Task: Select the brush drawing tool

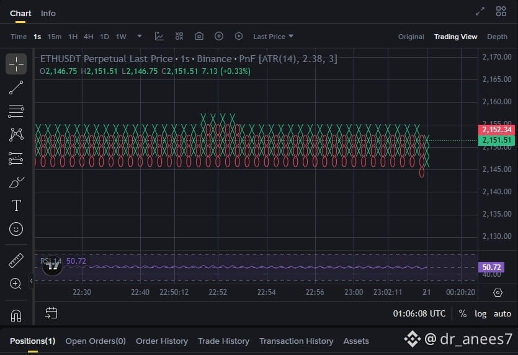Action: point(16,182)
